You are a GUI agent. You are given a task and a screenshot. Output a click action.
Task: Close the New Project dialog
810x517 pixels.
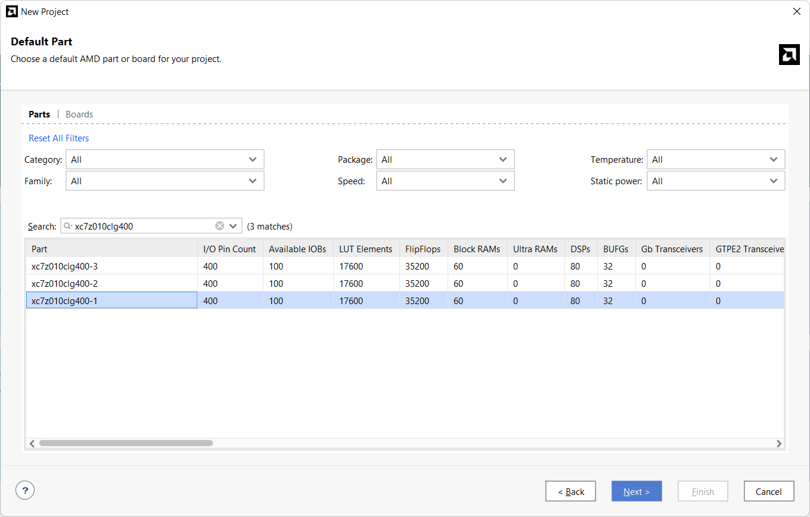tap(796, 11)
